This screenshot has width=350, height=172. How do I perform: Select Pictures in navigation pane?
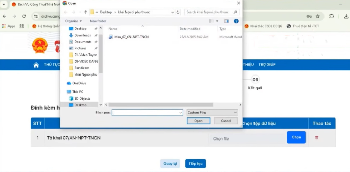click(x=80, y=48)
